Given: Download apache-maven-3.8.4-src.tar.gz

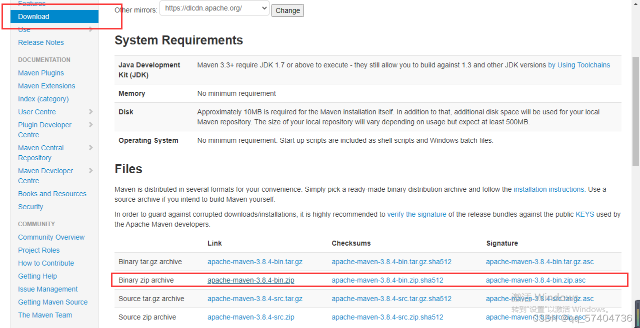Looking at the screenshot, I should (x=255, y=299).
